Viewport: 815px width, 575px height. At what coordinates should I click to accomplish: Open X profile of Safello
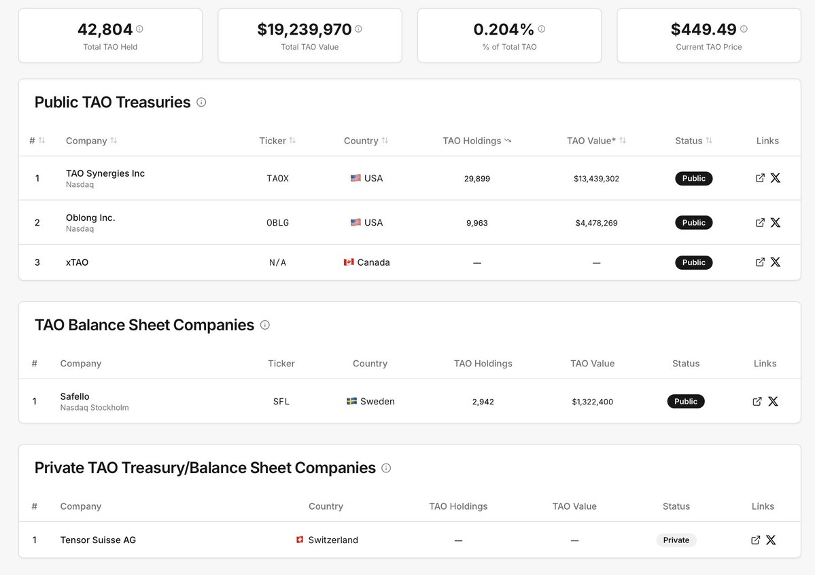click(773, 402)
